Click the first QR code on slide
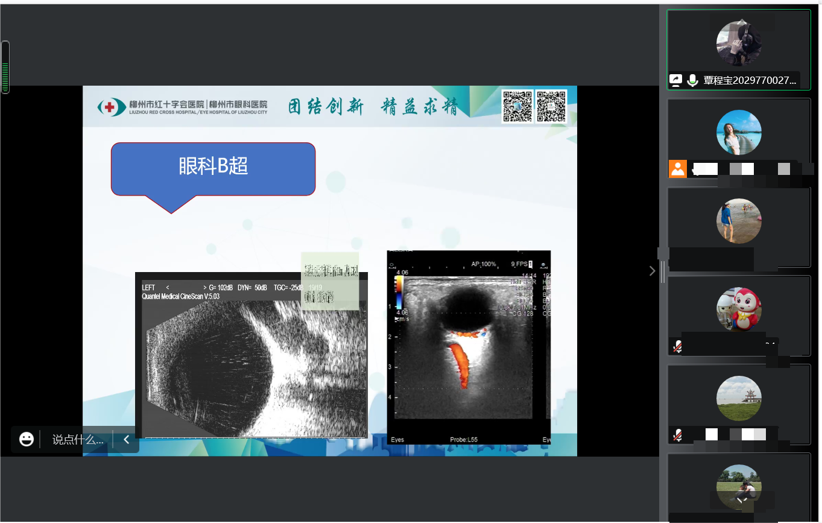Viewport: 822px width, 523px height. click(517, 106)
